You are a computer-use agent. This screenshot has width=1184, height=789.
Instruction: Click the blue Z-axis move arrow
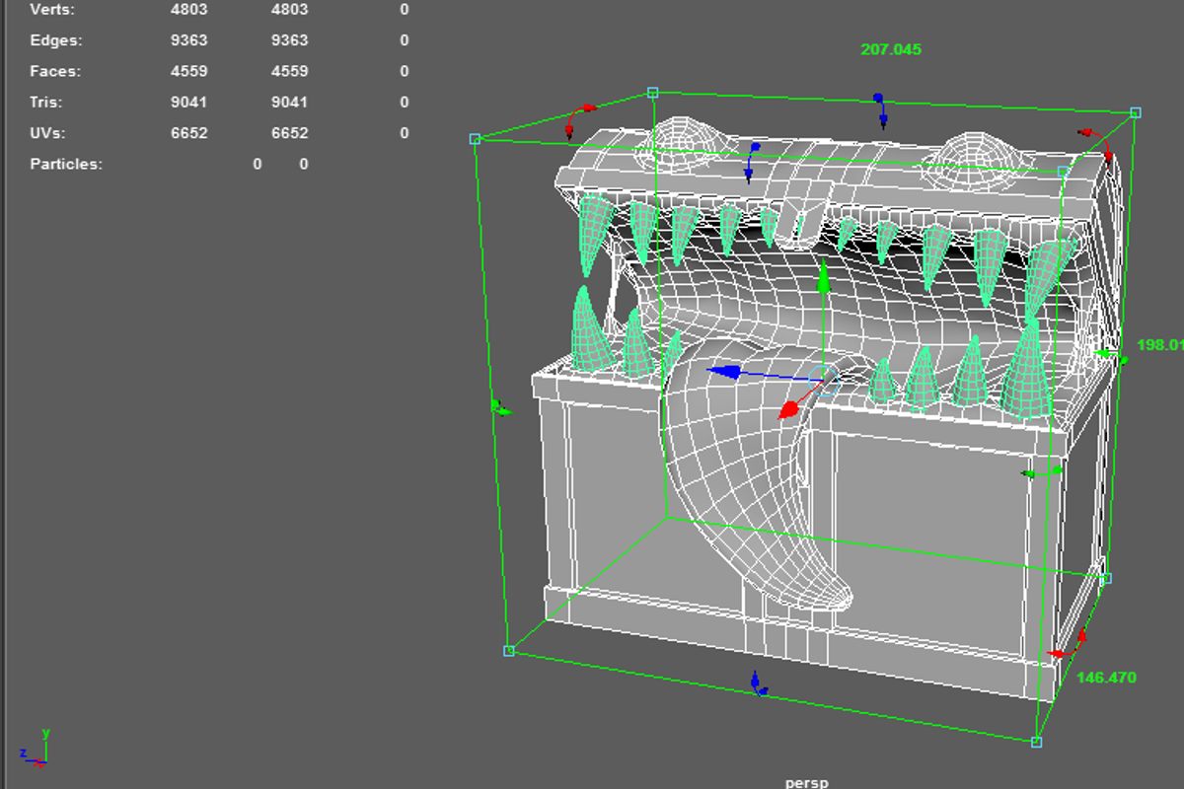725,372
